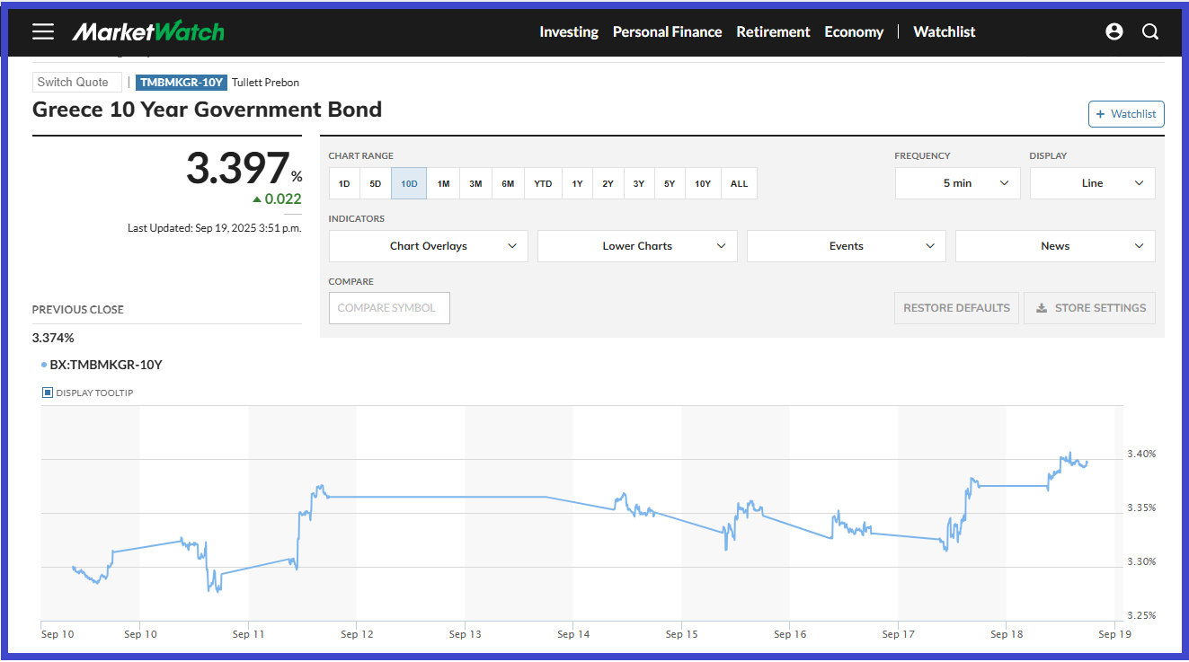Click the Store Settings download icon button

[x=1090, y=308]
